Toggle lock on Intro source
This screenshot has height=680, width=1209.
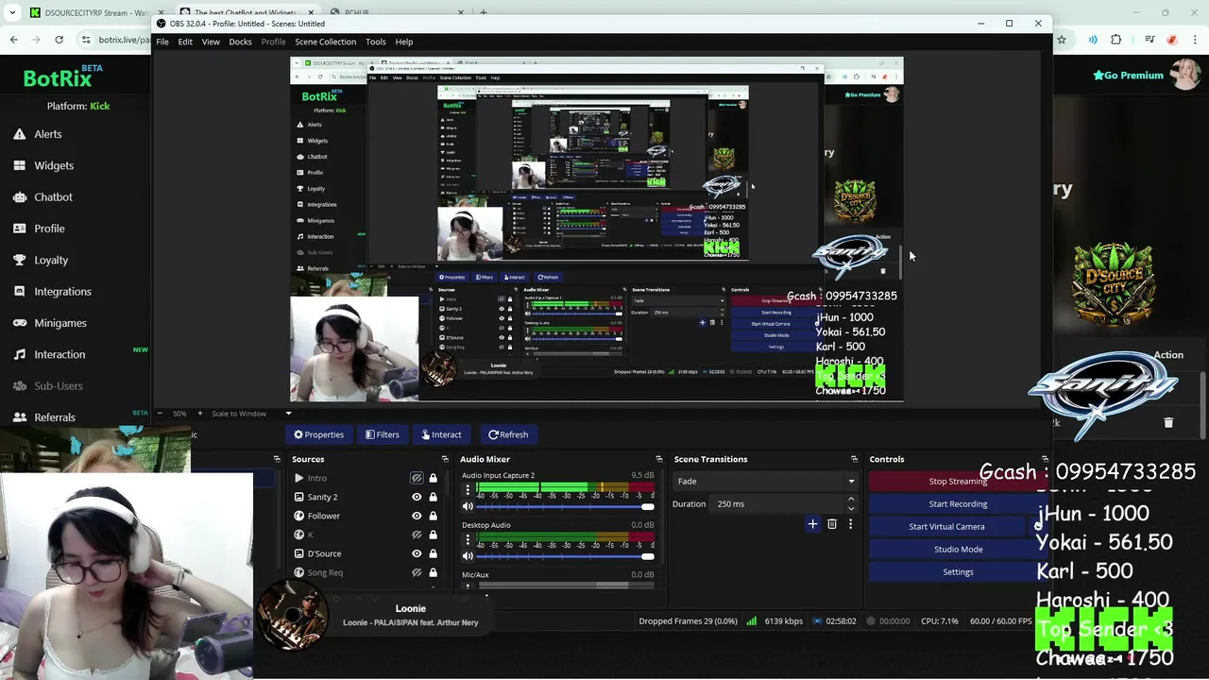tap(433, 478)
